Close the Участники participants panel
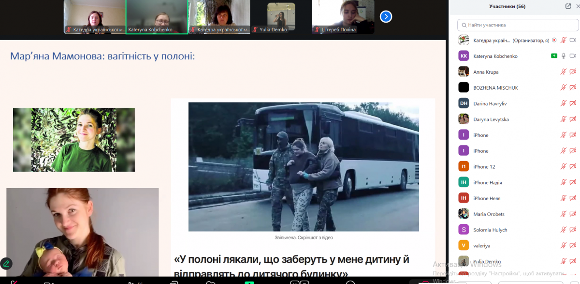 click(x=578, y=6)
